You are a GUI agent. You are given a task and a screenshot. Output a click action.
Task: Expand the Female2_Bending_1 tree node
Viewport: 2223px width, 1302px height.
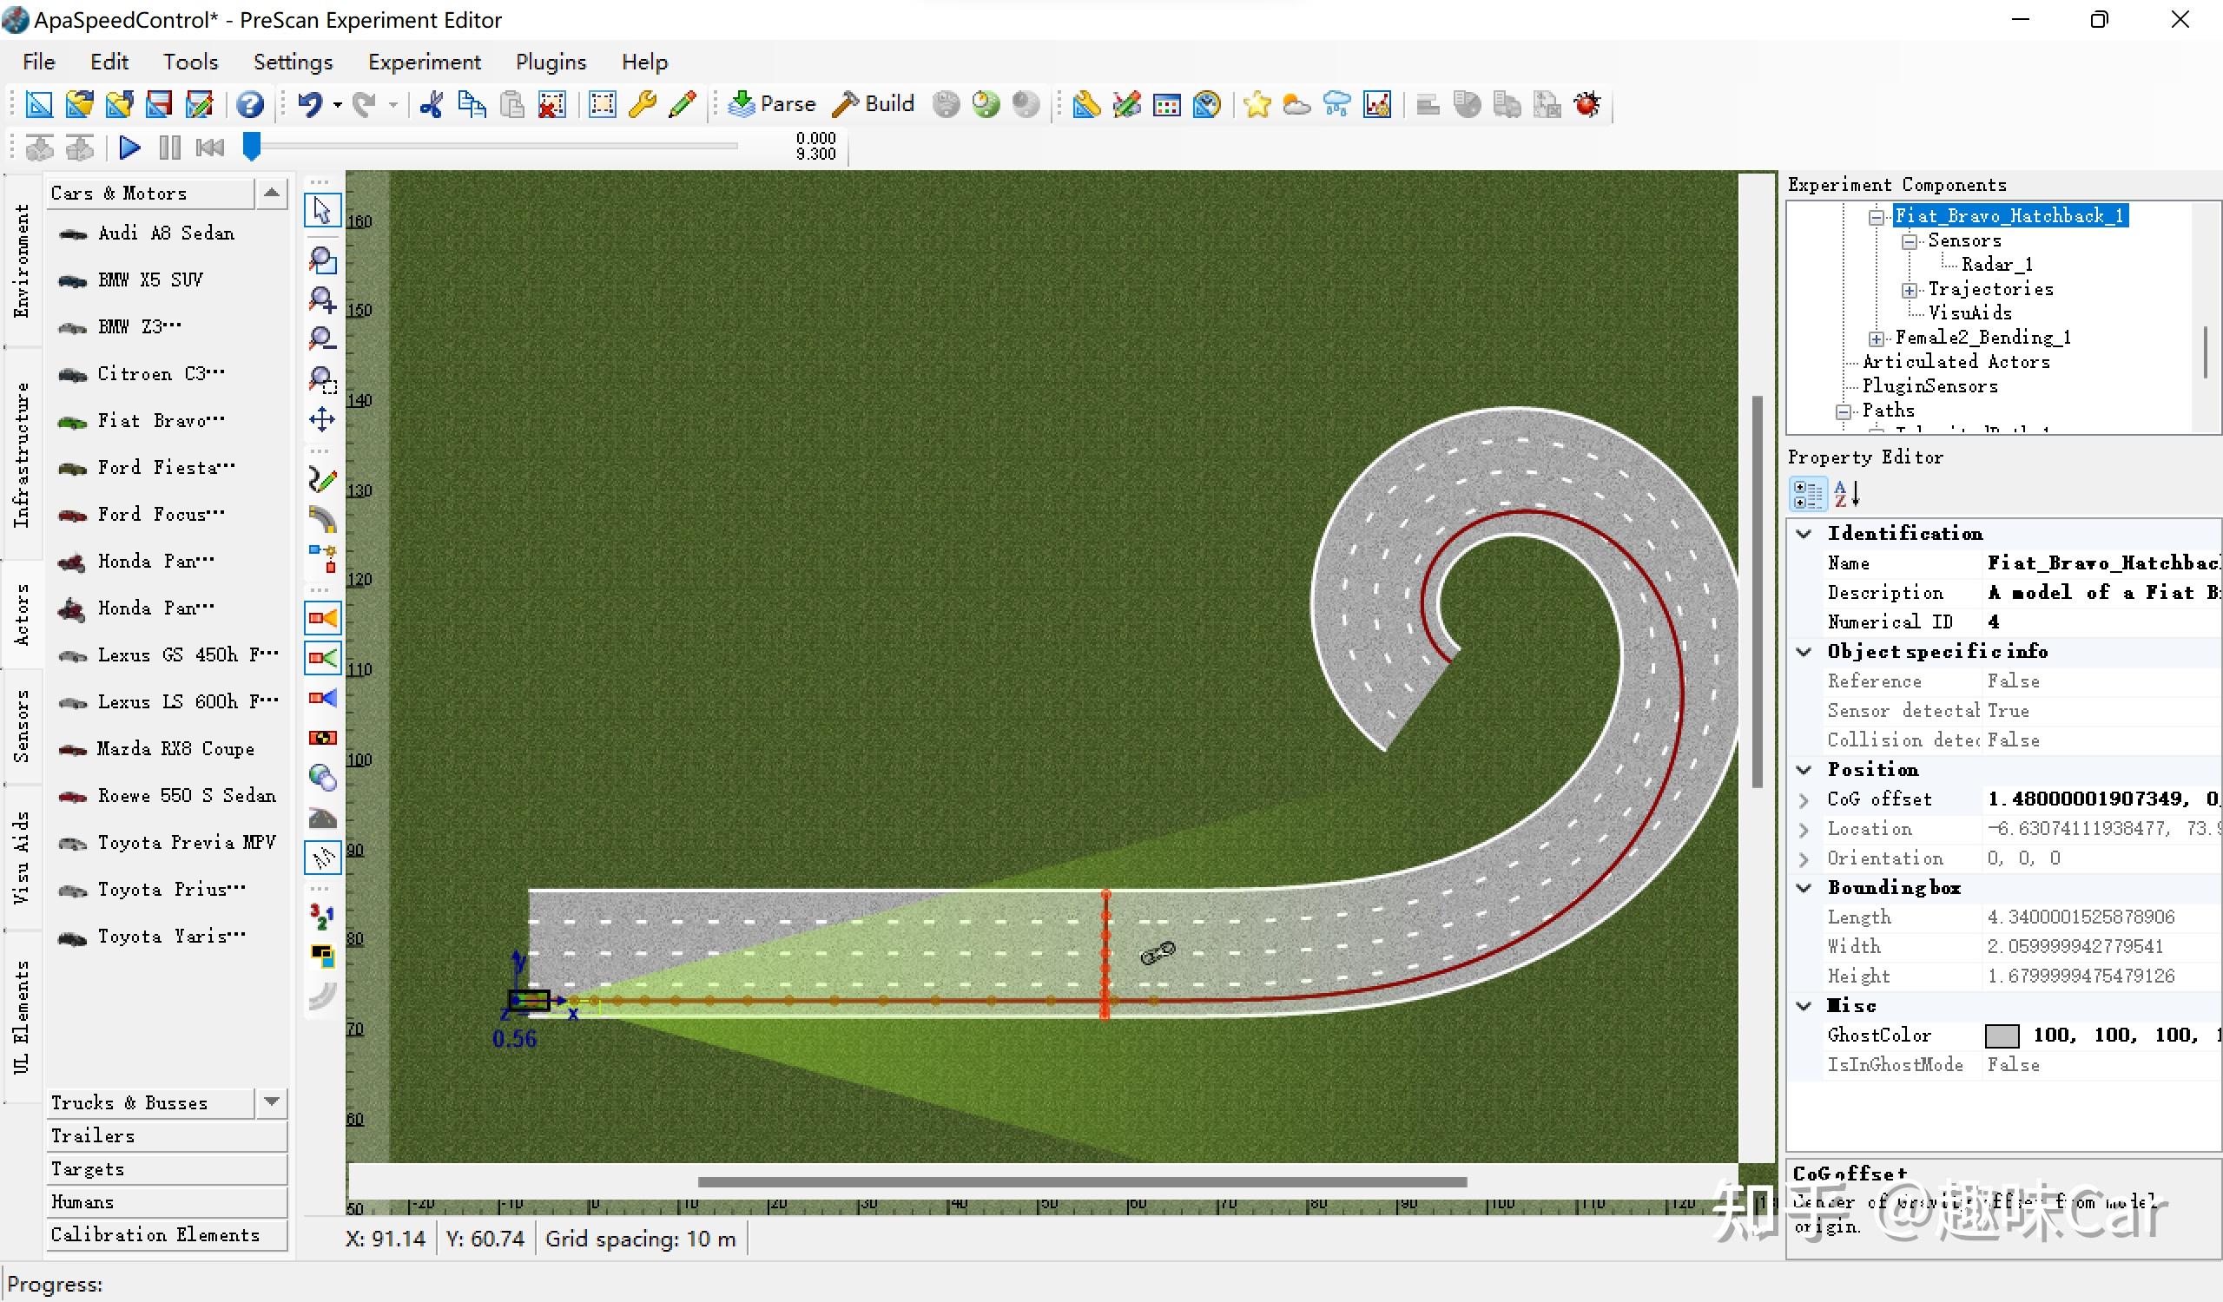click(1877, 339)
